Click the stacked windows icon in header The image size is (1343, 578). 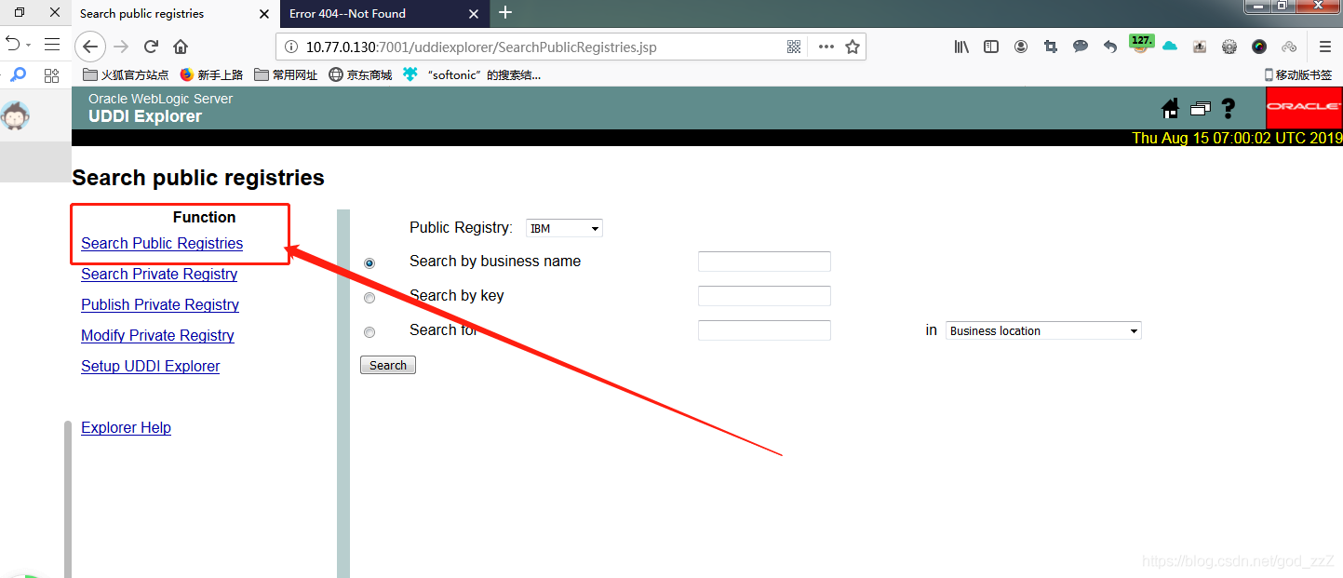coord(1200,109)
